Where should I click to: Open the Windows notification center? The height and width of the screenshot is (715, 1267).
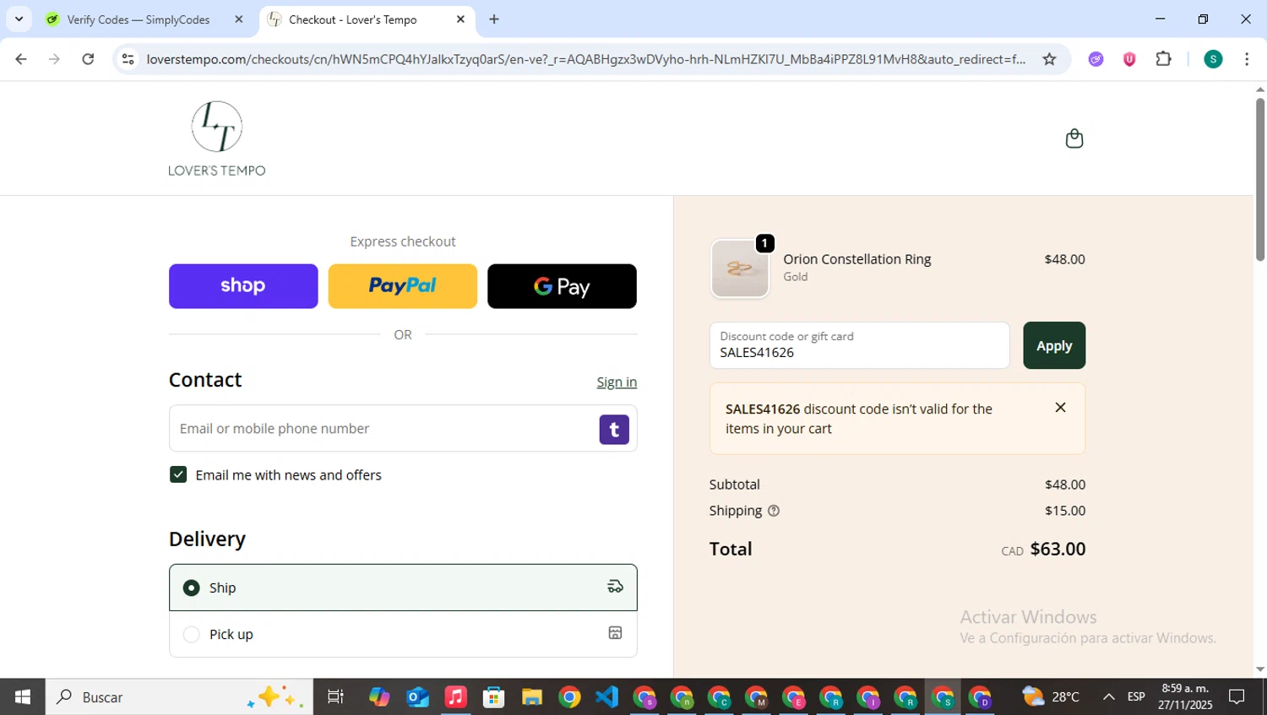coord(1237,697)
